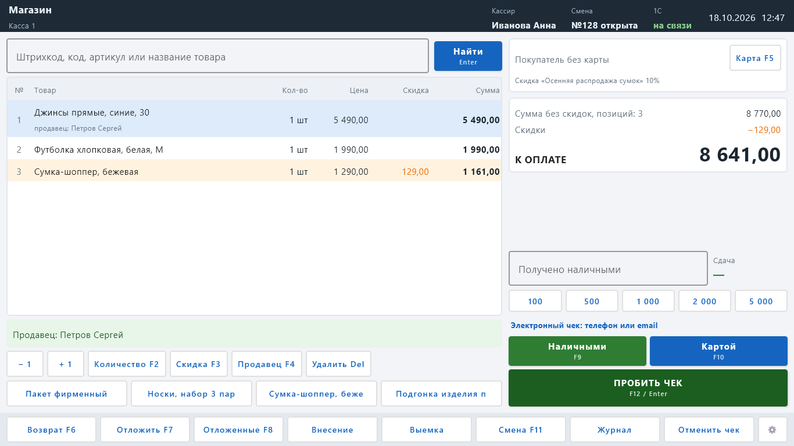Add Сумка-шоппер quick item button

tap(316, 394)
